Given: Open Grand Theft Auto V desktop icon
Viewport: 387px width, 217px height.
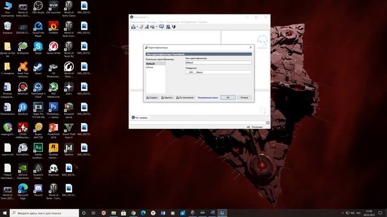Looking at the screenshot, I should [x=68, y=131].
